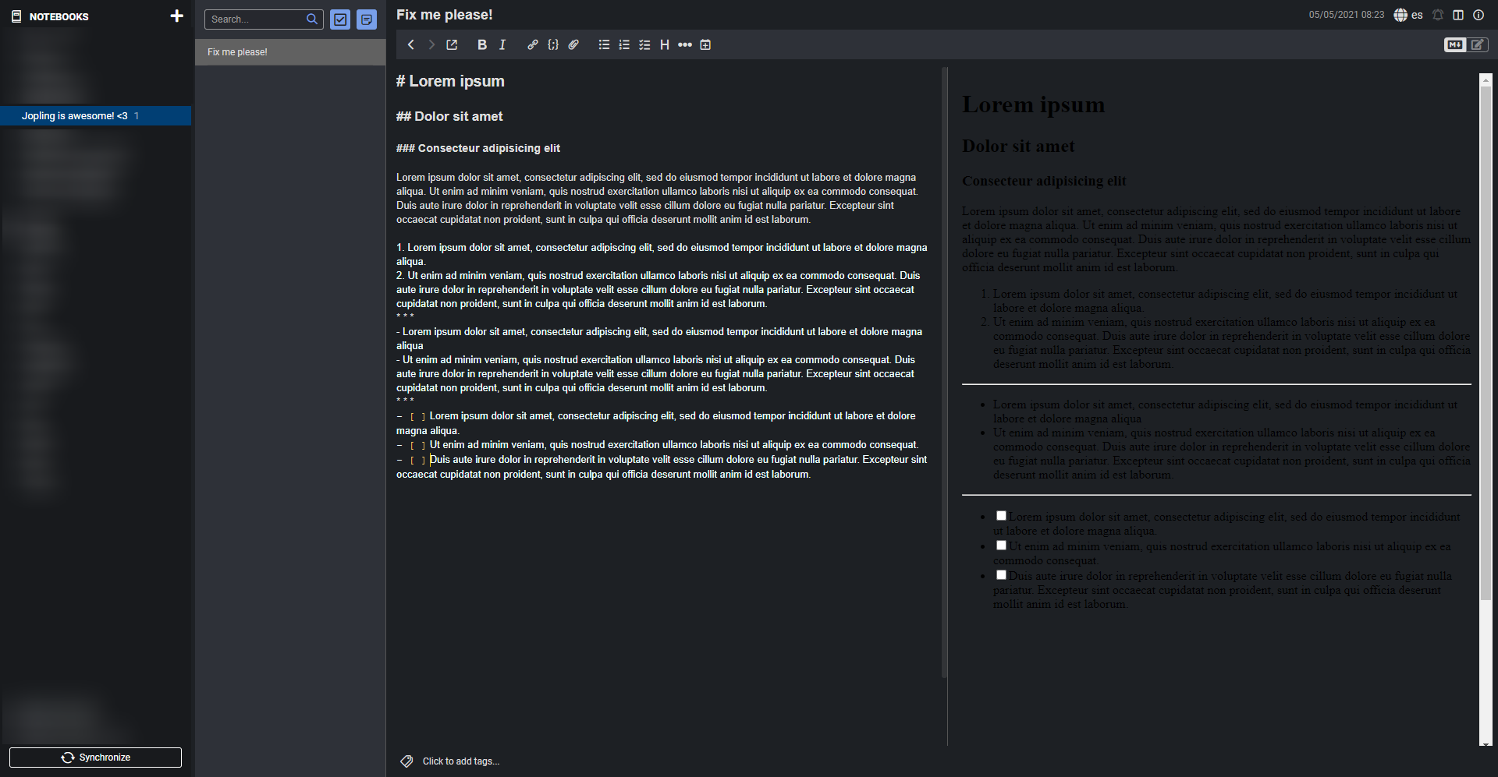Open note in external editor

coord(452,44)
